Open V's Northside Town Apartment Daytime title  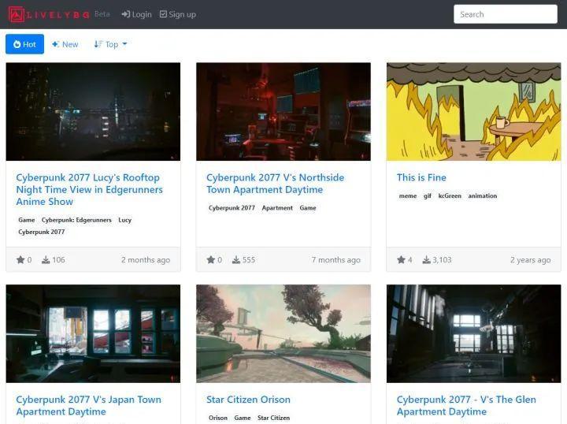[x=275, y=184]
